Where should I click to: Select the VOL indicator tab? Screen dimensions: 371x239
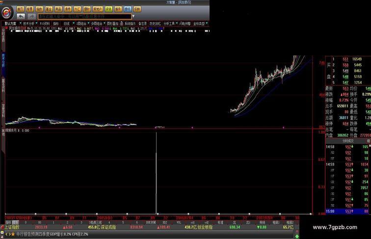(179, 222)
